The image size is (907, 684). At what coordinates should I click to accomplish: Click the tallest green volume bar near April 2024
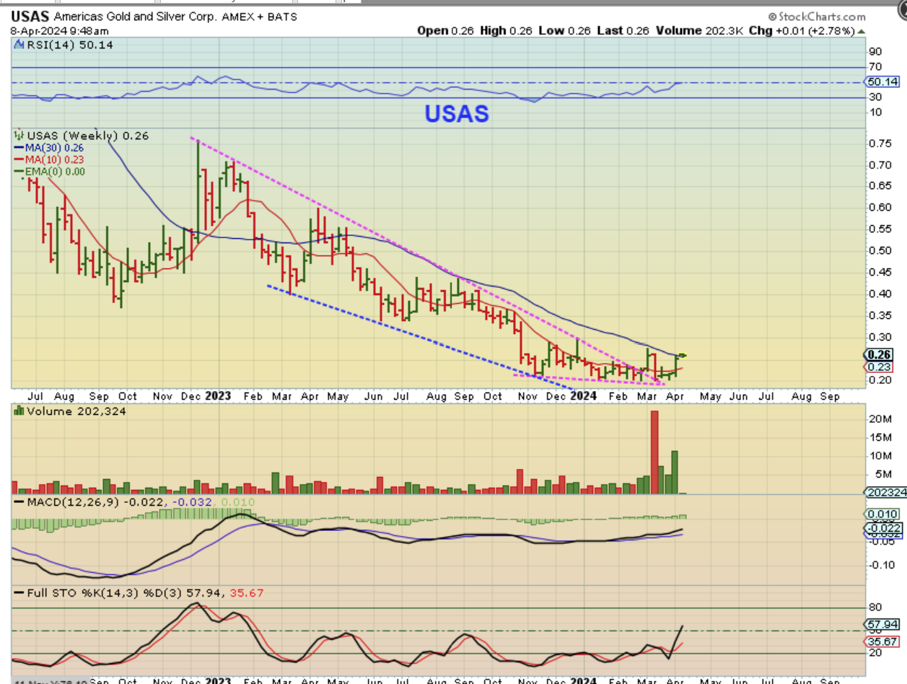675,472
